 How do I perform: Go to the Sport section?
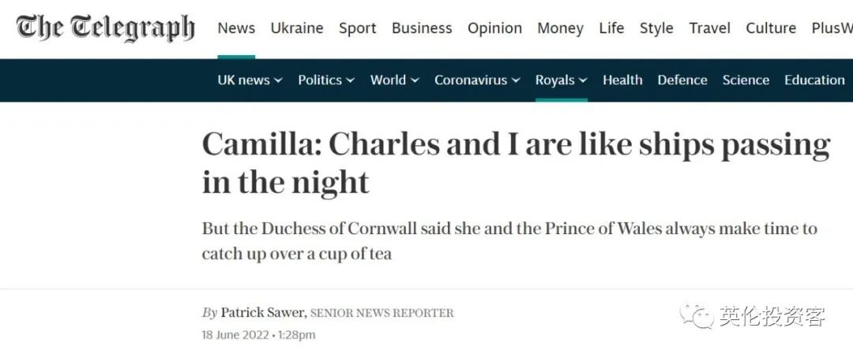358,28
